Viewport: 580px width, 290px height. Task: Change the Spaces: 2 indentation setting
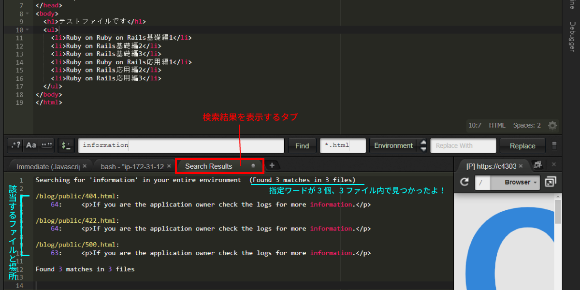[x=527, y=125]
